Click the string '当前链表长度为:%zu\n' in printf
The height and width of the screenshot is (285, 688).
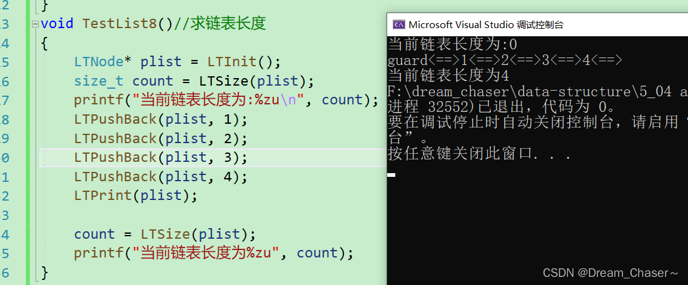coord(218,100)
